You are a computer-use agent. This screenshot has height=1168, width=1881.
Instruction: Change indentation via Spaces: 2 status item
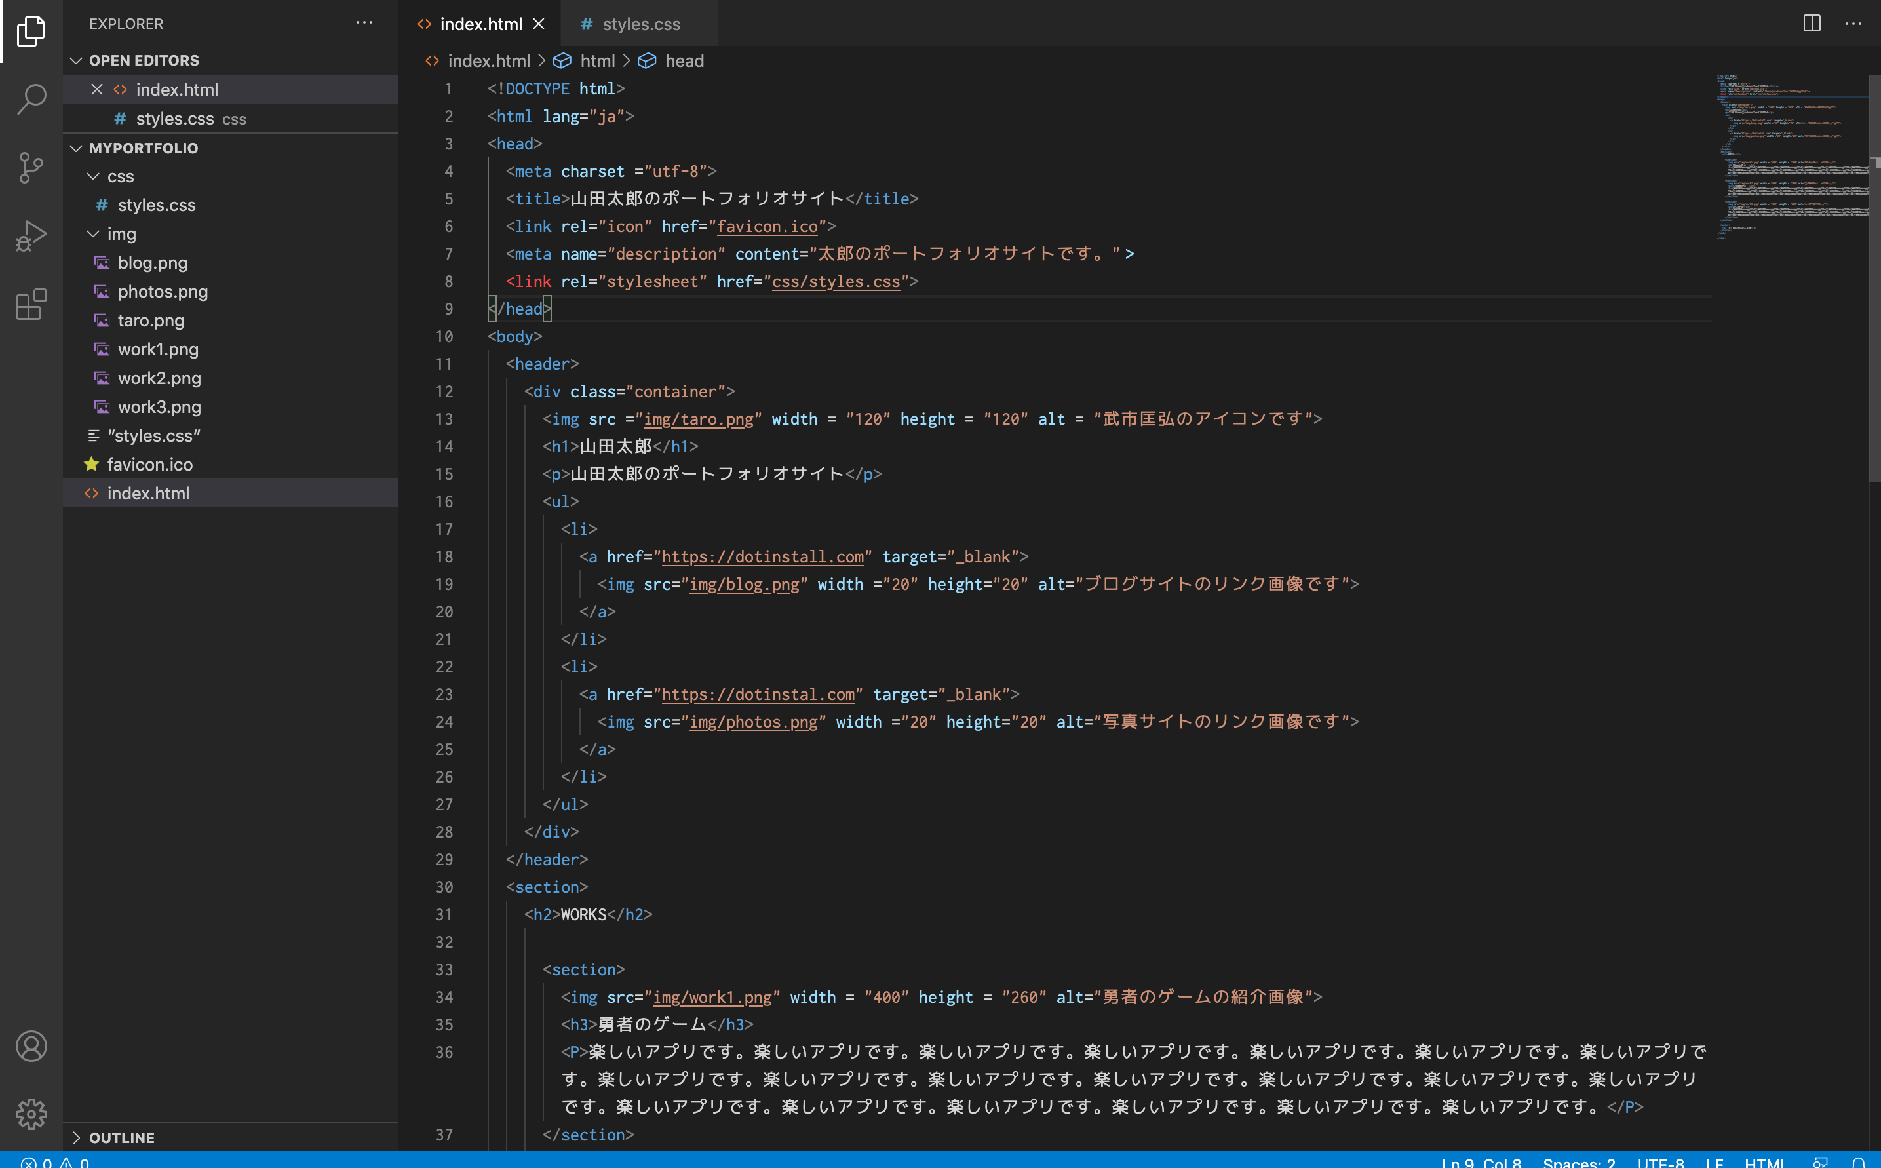coord(1578,1162)
